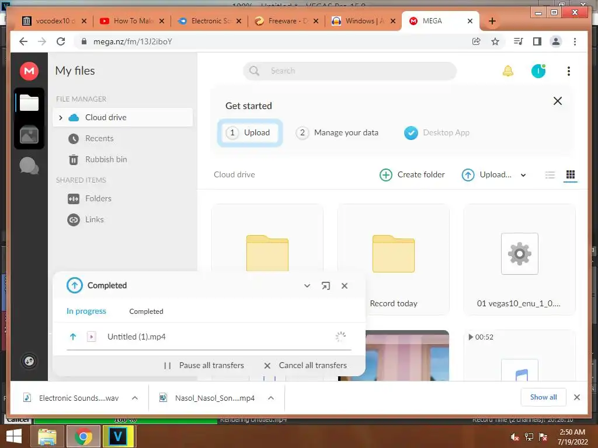Open the account avatar menu
Image resolution: width=598 pixels, height=448 pixels.
[538, 71]
